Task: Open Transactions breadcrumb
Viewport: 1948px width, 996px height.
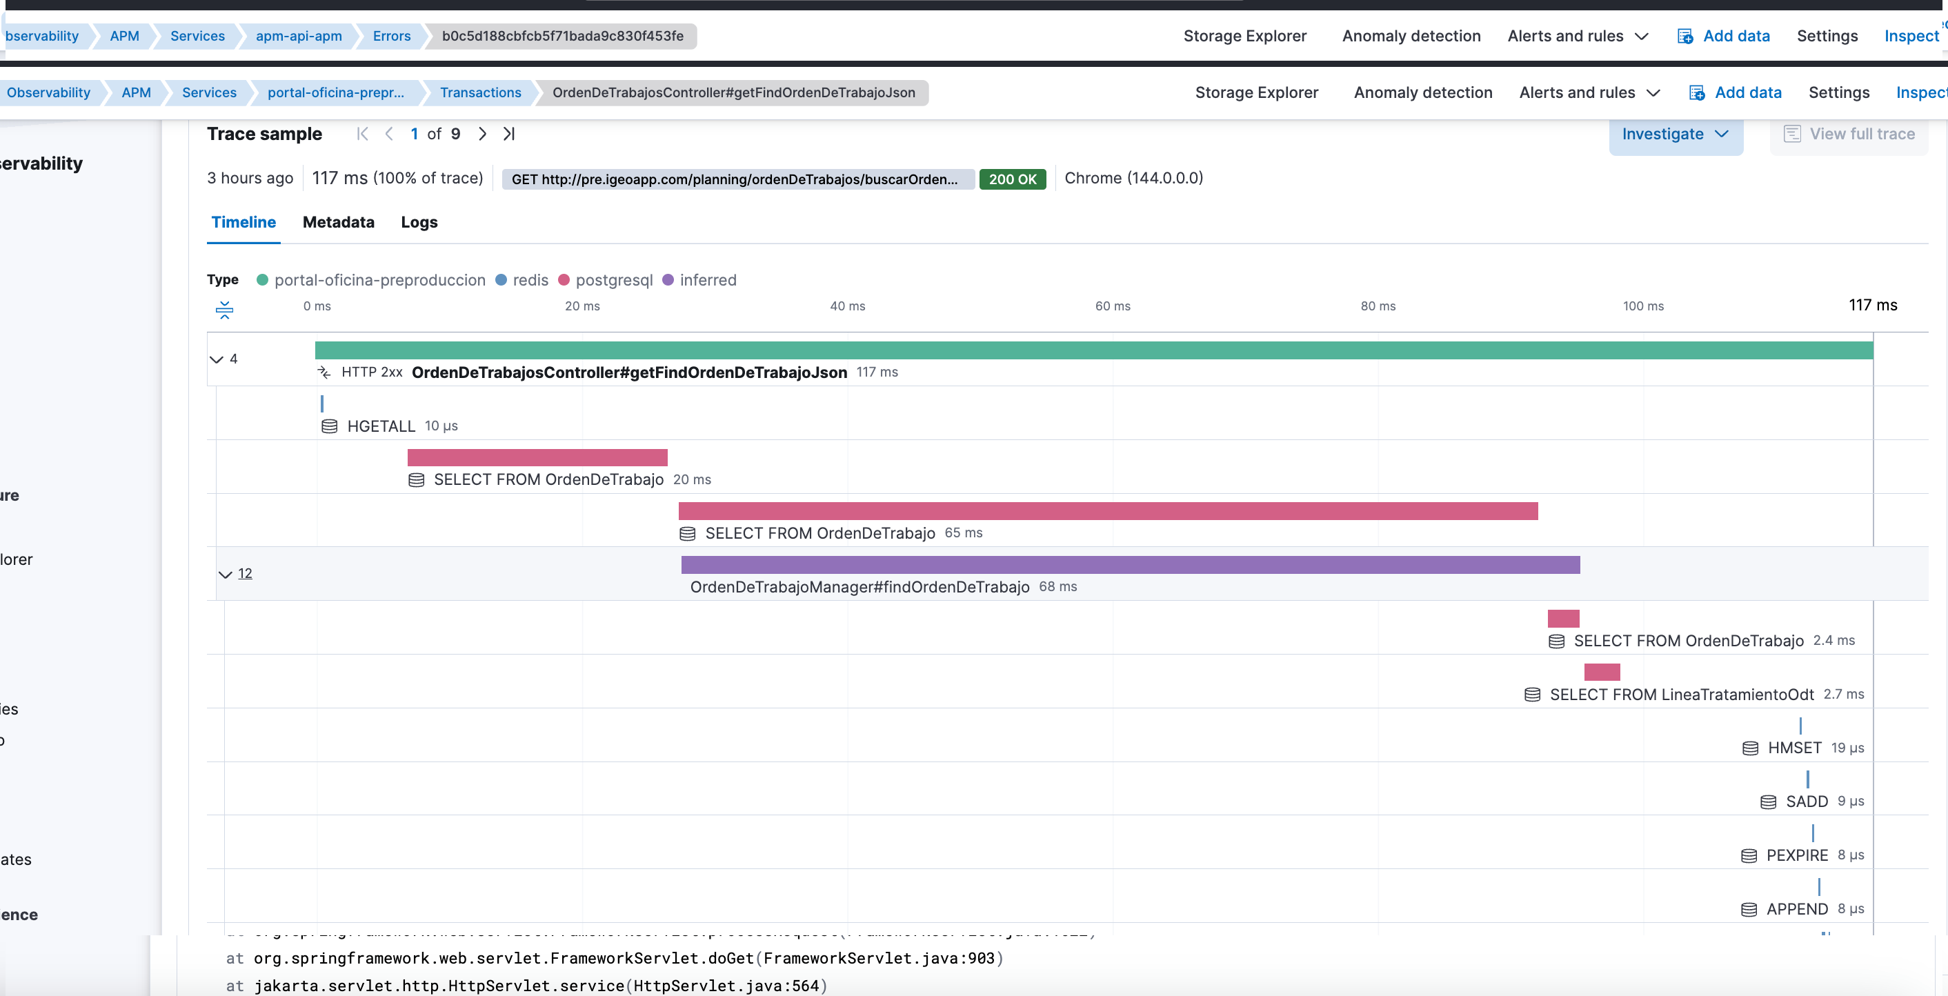Action: (x=480, y=93)
